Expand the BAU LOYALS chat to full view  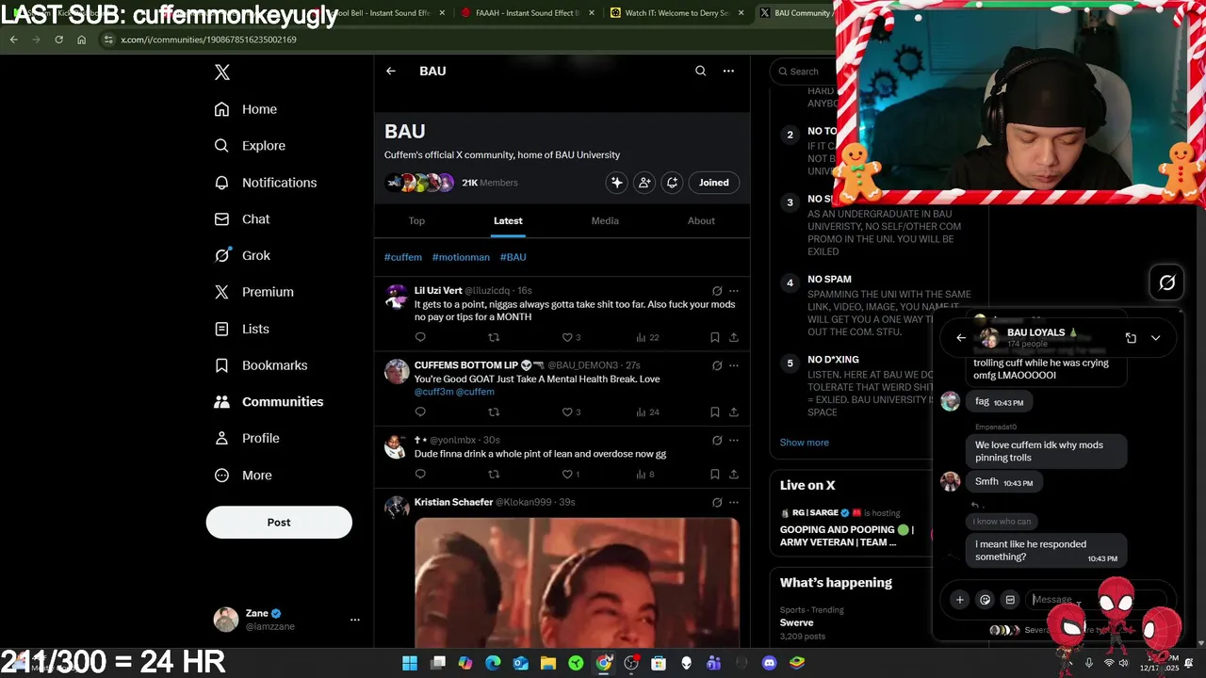pyautogui.click(x=1131, y=338)
